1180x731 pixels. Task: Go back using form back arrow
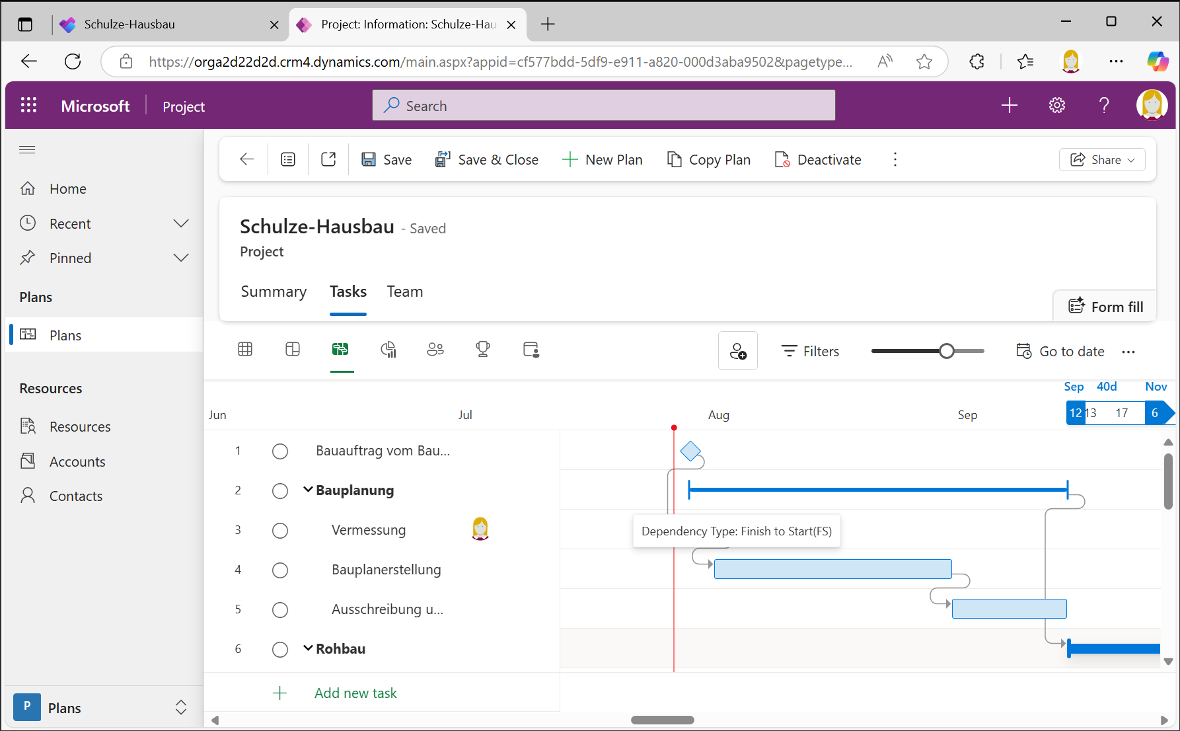coord(246,159)
